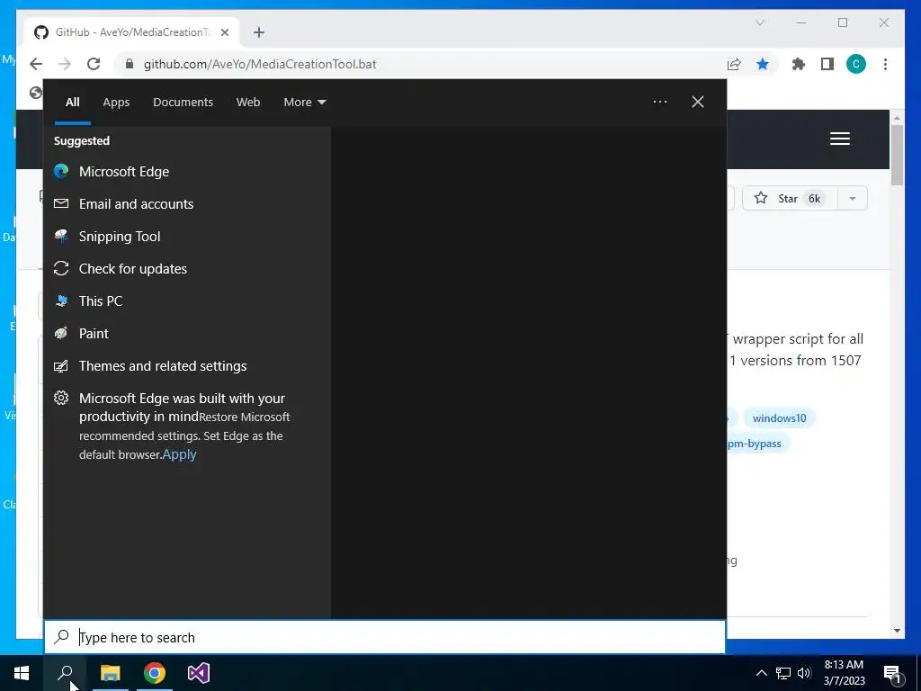921x691 pixels.
Task: Open Chrome side panel icon
Action: click(827, 64)
